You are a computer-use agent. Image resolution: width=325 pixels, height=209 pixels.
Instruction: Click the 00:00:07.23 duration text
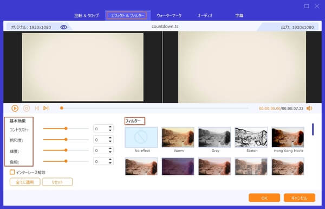click(x=292, y=109)
